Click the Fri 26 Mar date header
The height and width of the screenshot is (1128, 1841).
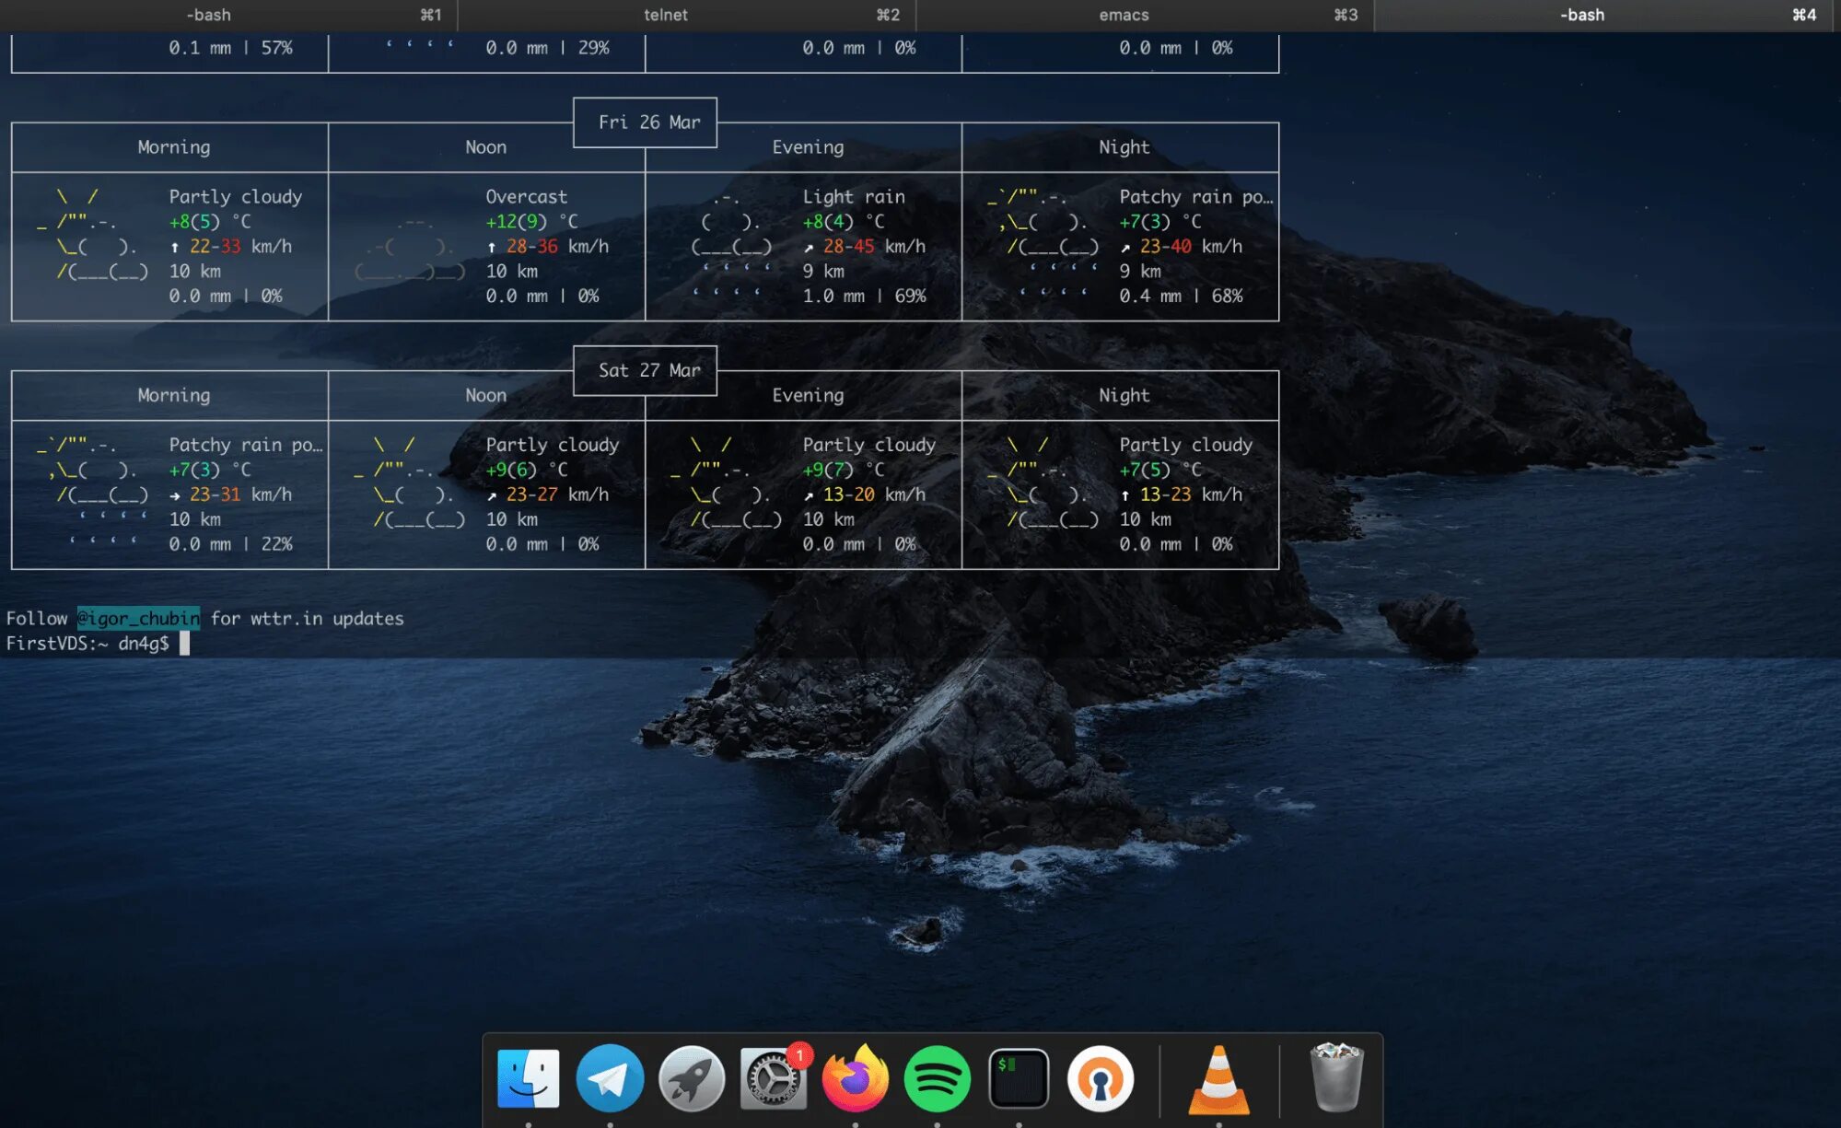pos(648,122)
